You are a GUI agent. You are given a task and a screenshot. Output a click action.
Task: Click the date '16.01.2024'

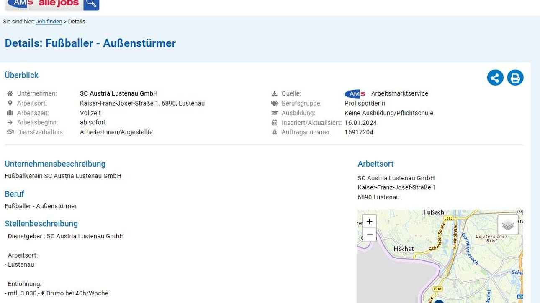[x=360, y=123]
